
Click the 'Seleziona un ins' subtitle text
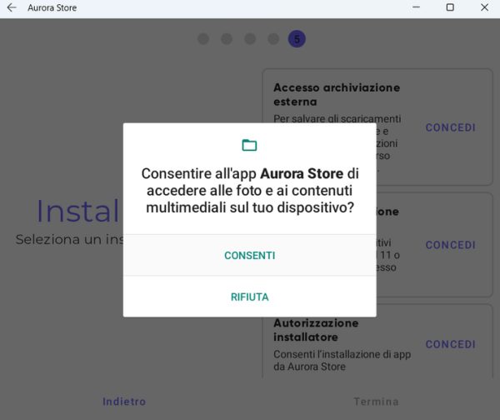(x=69, y=239)
